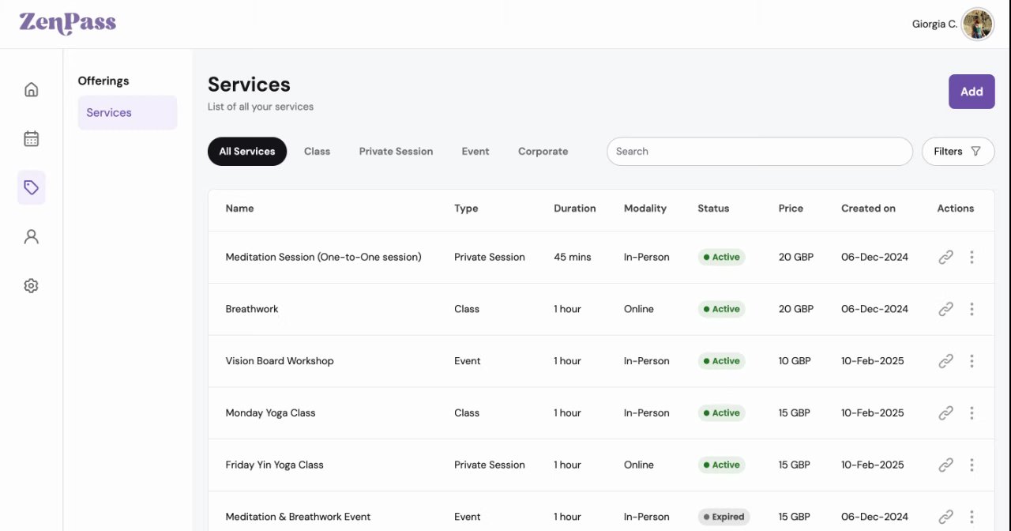The height and width of the screenshot is (531, 1011).
Task: Select the Corporate tab
Action: click(x=543, y=151)
